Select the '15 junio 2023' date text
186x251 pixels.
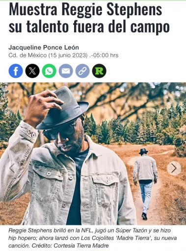(x=68, y=55)
